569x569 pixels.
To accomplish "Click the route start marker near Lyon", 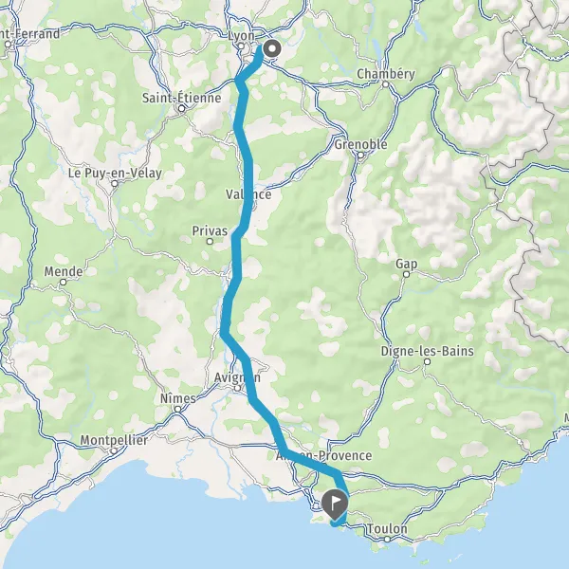I will coord(272,48).
